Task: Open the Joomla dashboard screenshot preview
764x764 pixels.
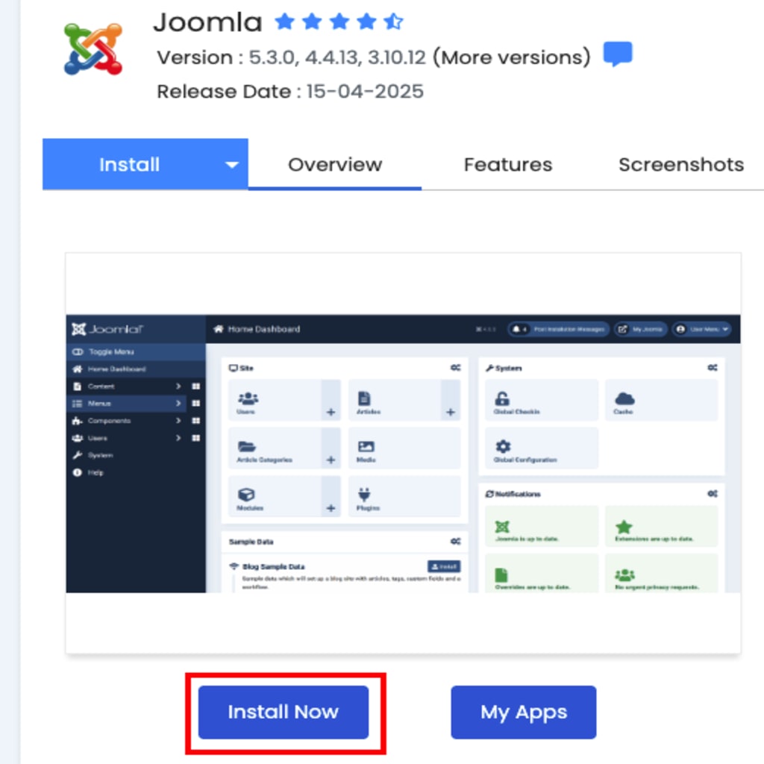Action: point(403,454)
